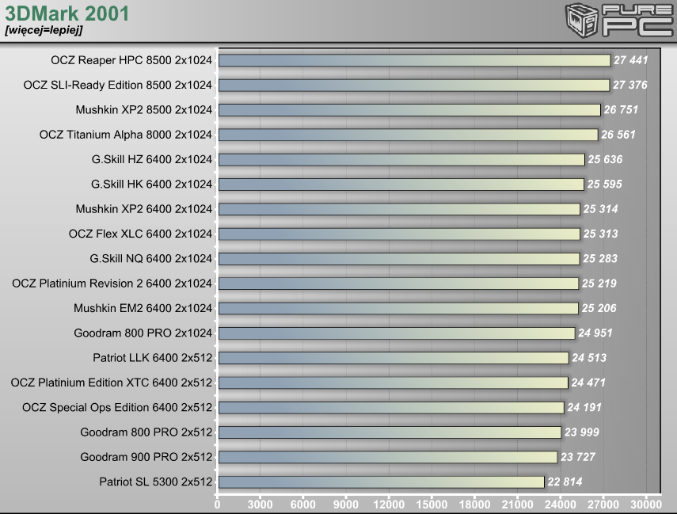Click the 'OCZ Platinium Edition XTC 6400 2x512' label
Viewport: 677px width, 514px height.
point(112,383)
